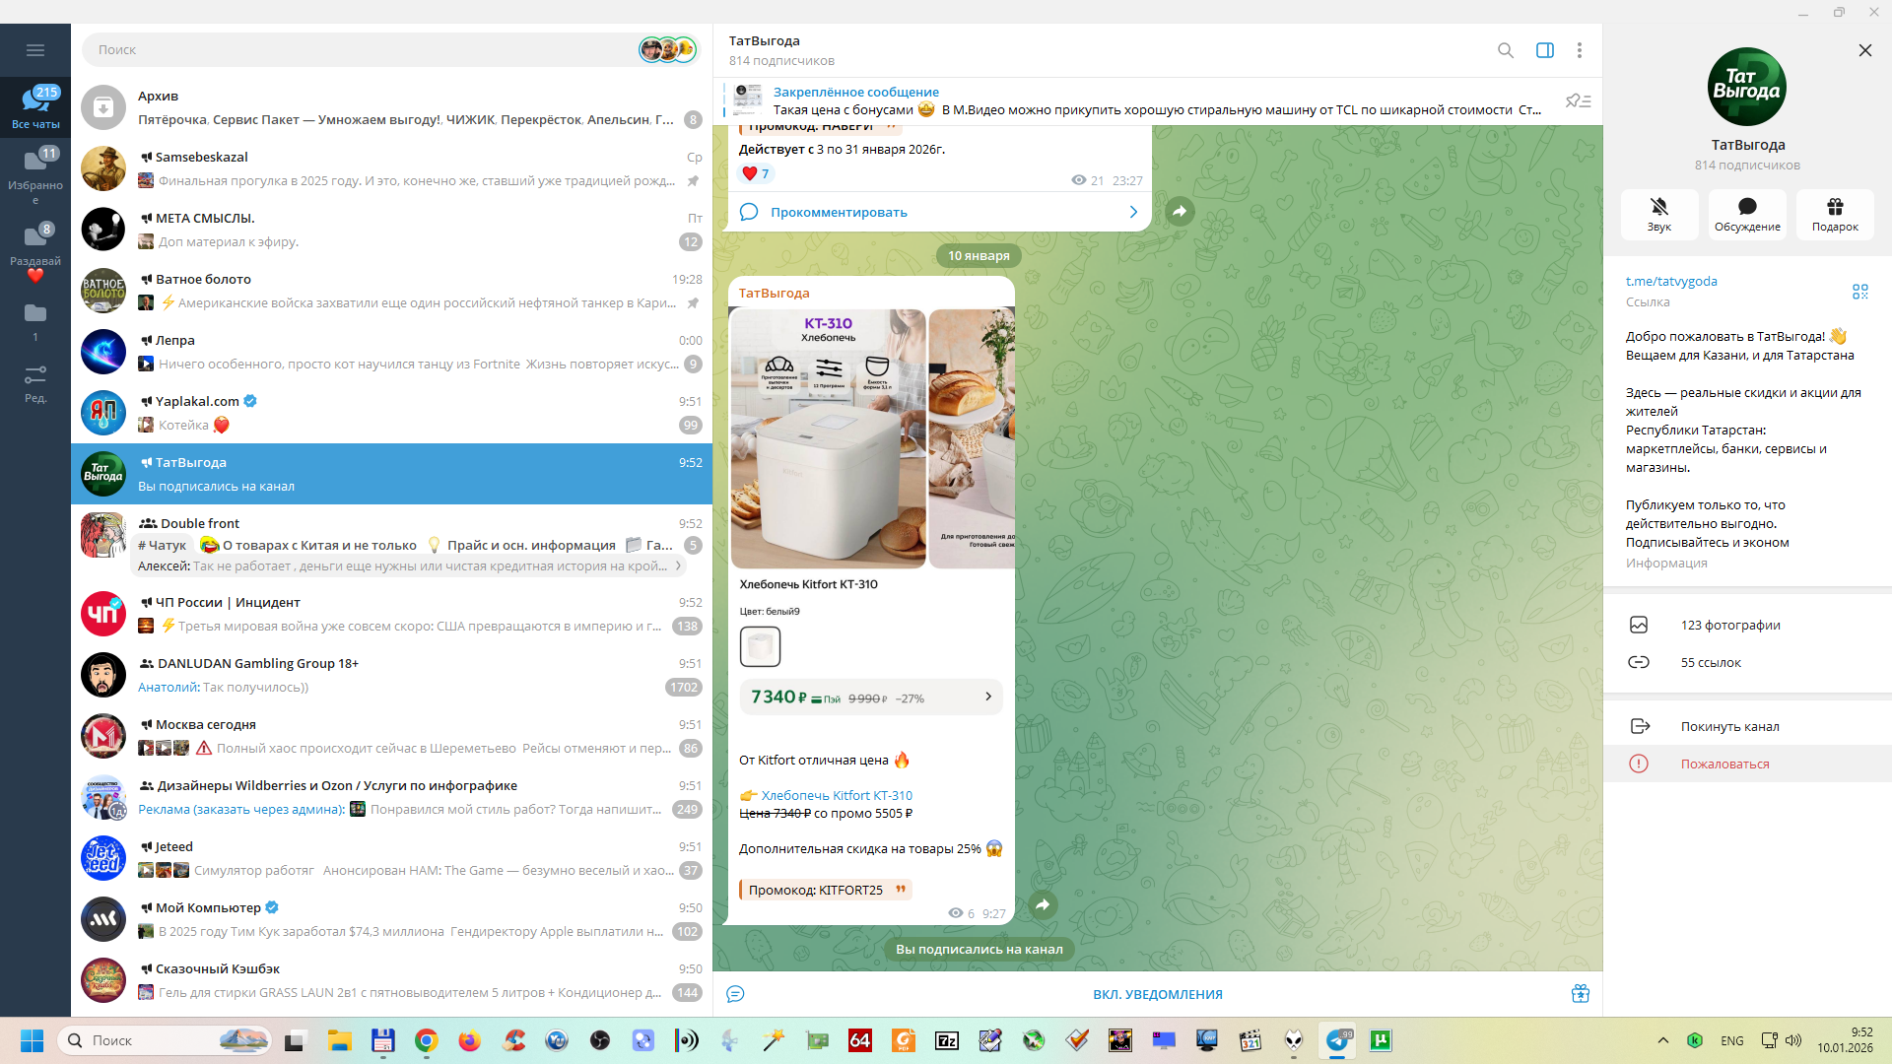Show QR code for channel link
This screenshot has width=1892, height=1064.
1859,292
